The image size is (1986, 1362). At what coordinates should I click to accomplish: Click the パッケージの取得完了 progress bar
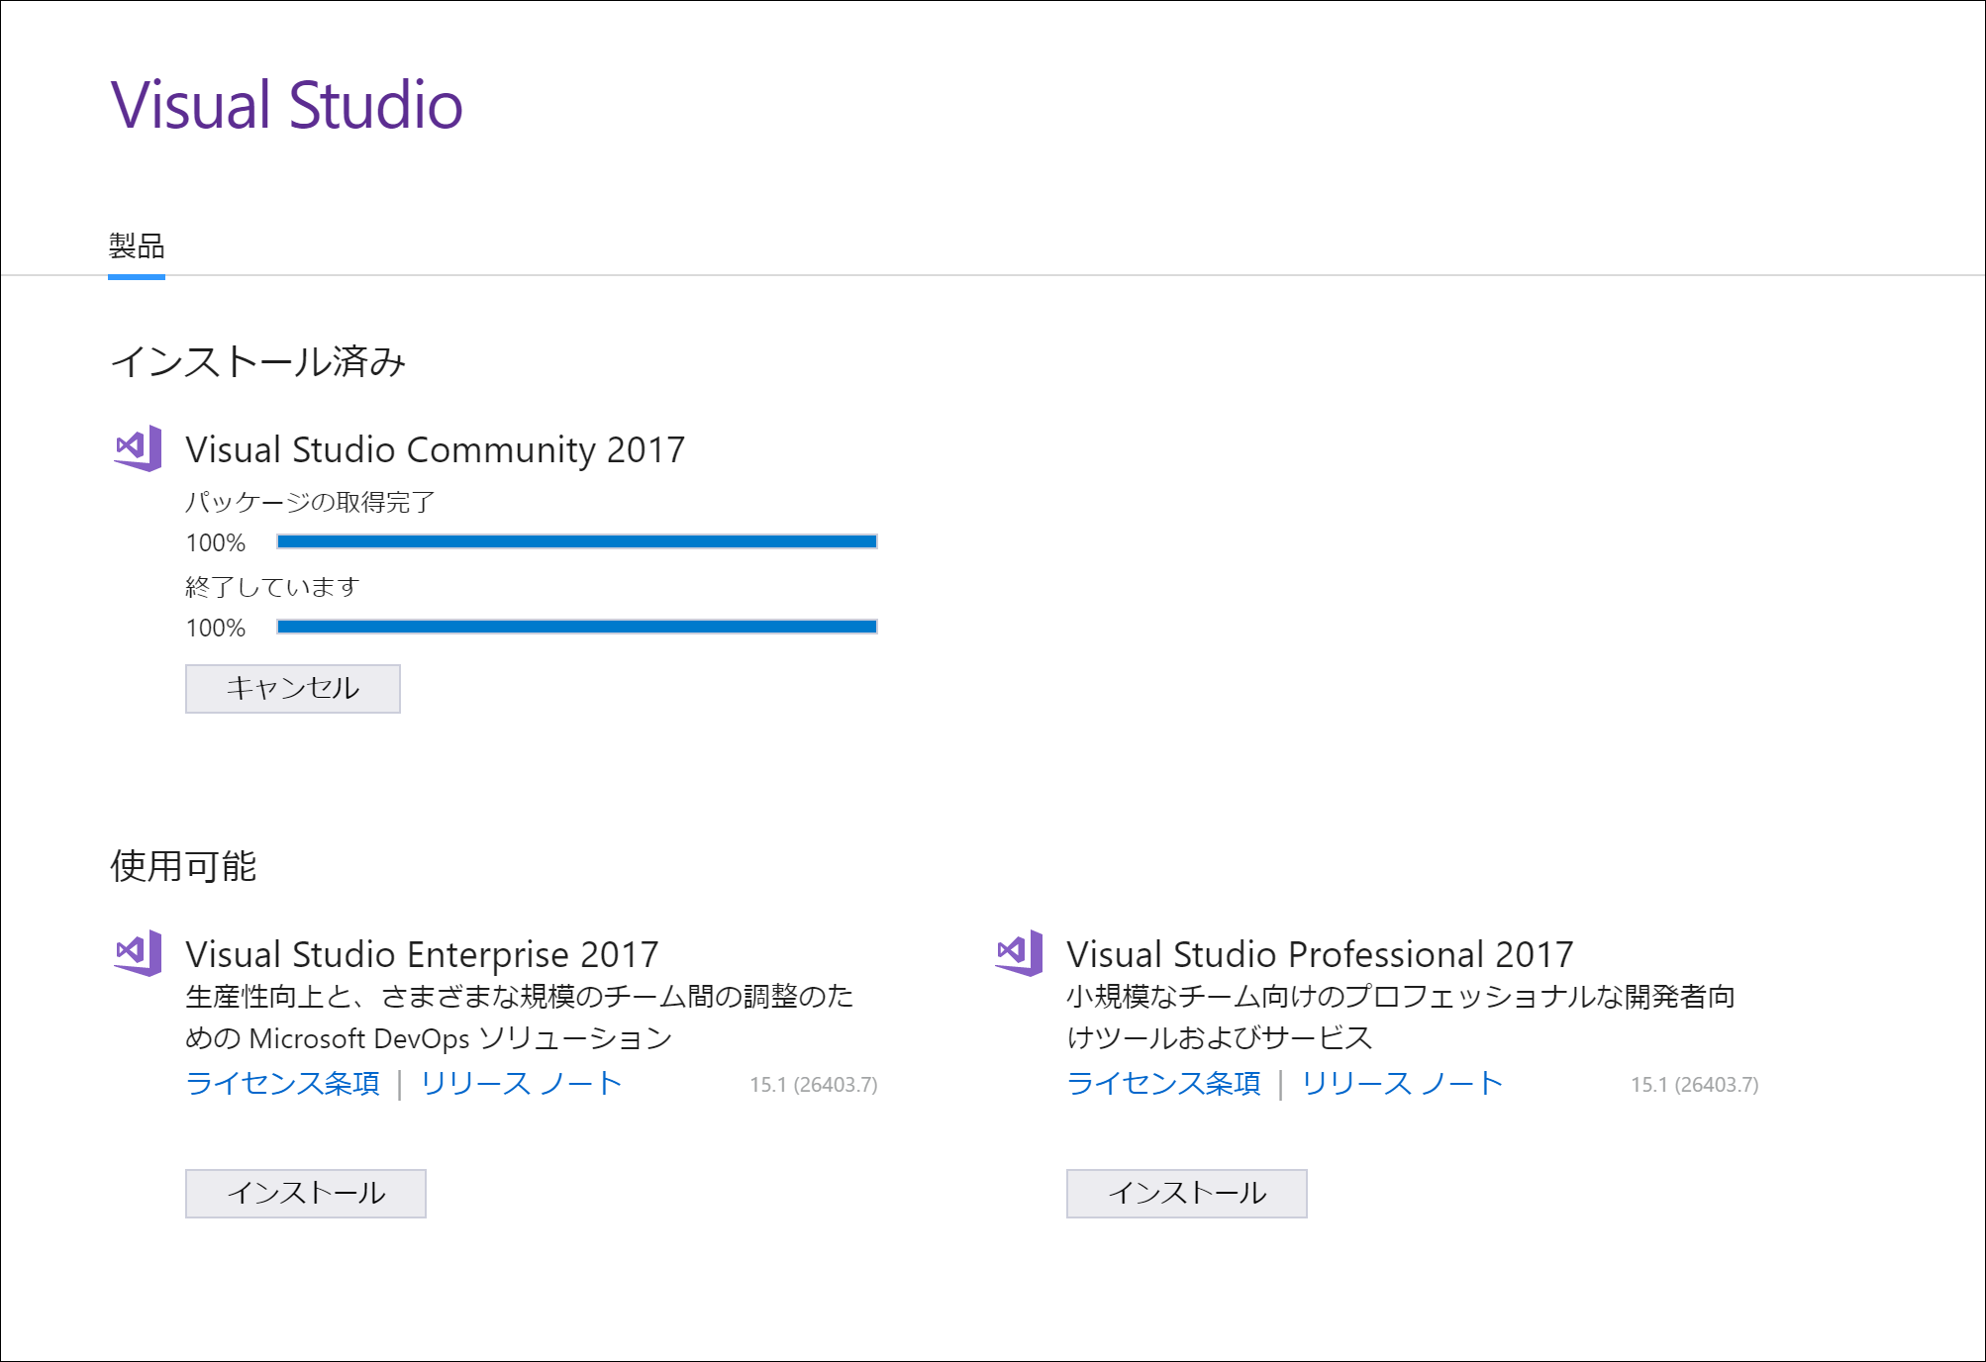pos(575,540)
